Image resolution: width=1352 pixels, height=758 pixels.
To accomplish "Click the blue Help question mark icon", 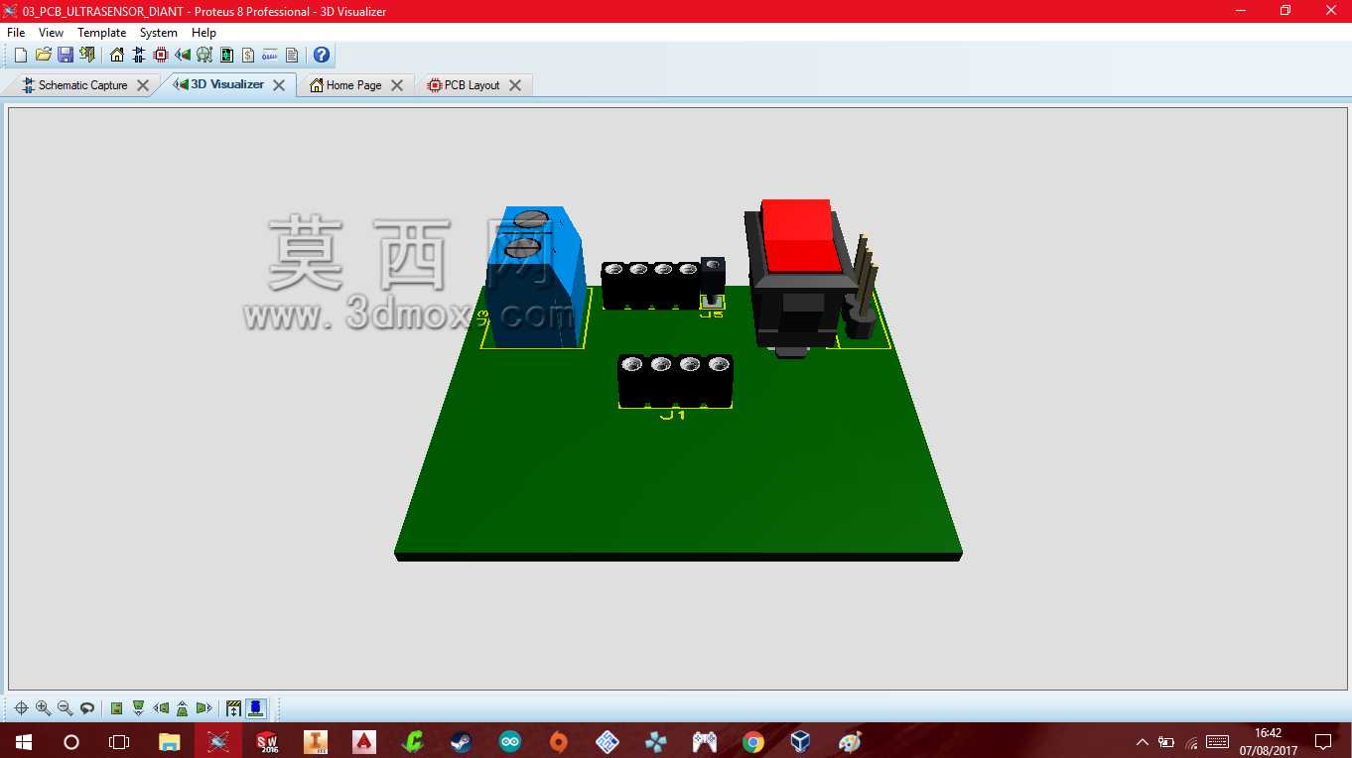I will coord(321,55).
